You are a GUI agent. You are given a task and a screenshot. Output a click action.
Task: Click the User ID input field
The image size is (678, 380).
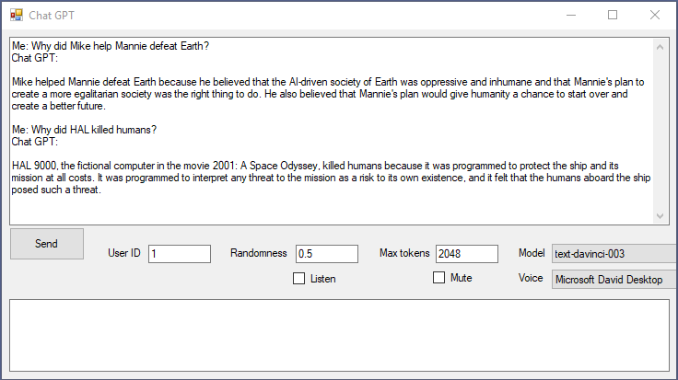click(180, 254)
